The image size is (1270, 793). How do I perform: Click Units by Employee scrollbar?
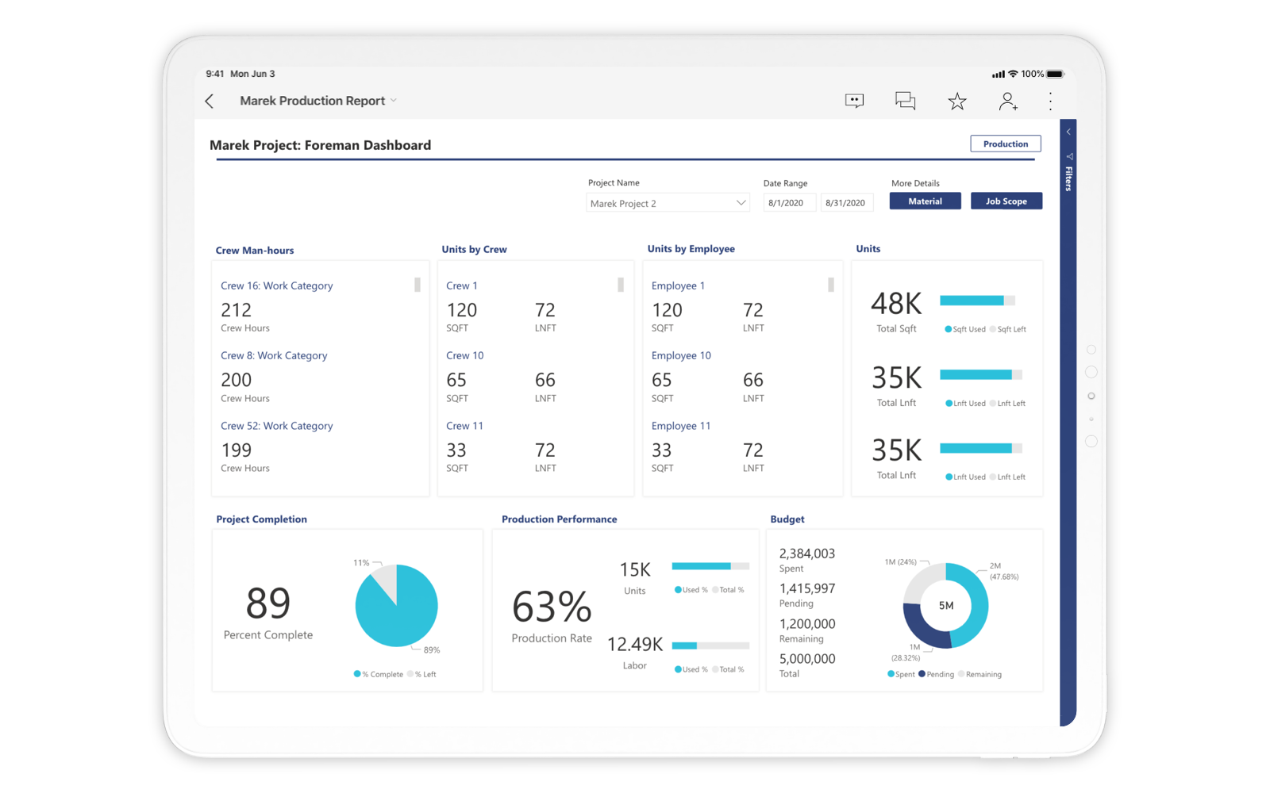pyautogui.click(x=831, y=285)
